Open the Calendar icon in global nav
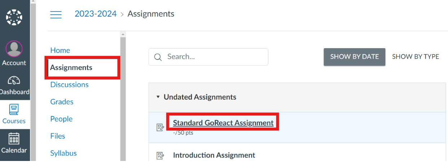Viewport: 448px width, 166px height. point(14,138)
